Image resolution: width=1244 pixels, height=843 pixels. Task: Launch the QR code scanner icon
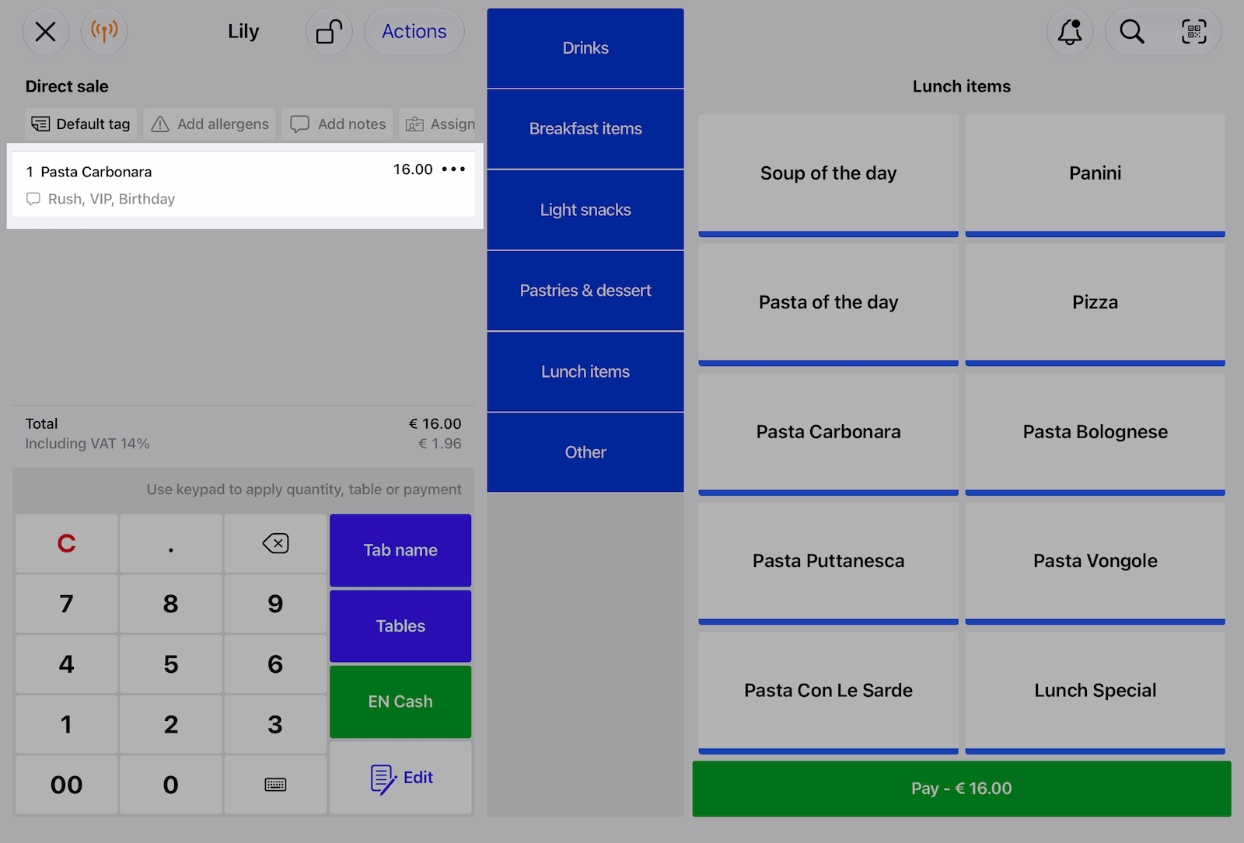tap(1194, 32)
